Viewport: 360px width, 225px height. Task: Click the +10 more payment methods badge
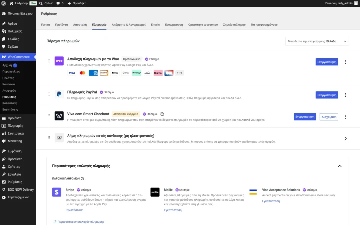coord(180,73)
